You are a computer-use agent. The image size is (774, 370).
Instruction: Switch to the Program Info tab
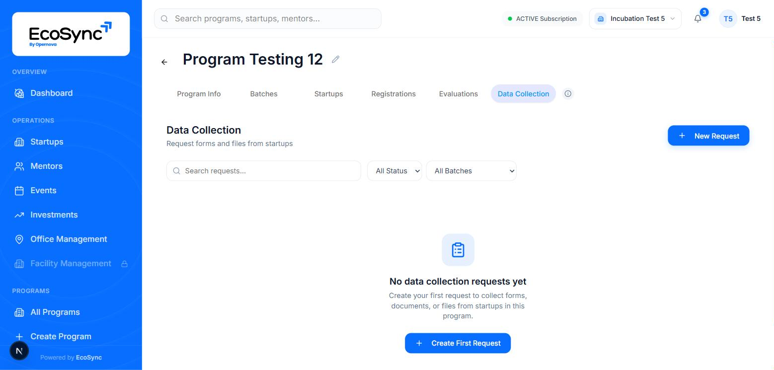click(199, 94)
